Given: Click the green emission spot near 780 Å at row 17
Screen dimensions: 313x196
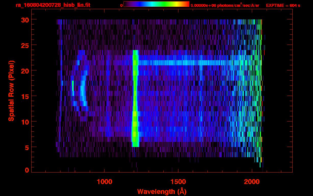Looking at the screenshot, I should pos(73,88).
